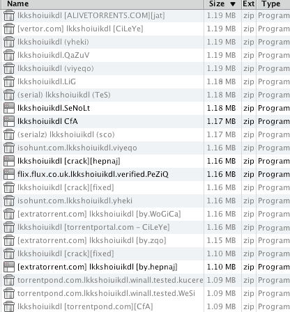Click trash icon beside lkkshoiuikdl [ALIVETORRENTS.COM][jat]

coord(9,15)
